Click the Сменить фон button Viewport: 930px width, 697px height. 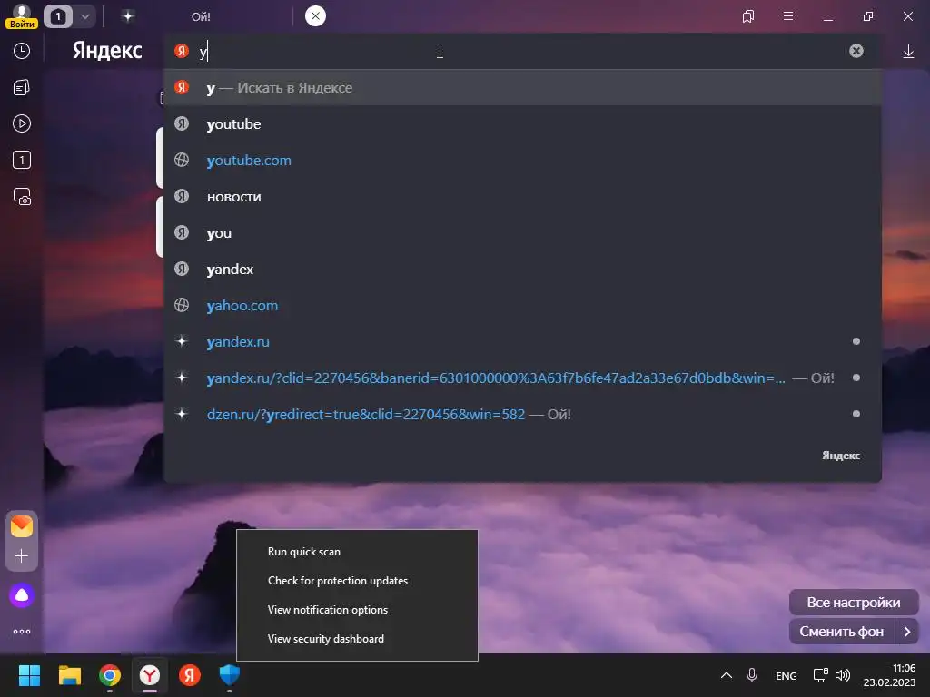[842, 632]
